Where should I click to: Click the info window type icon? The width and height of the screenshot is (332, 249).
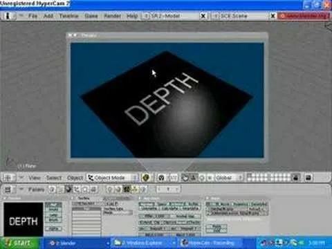[x=8, y=16]
